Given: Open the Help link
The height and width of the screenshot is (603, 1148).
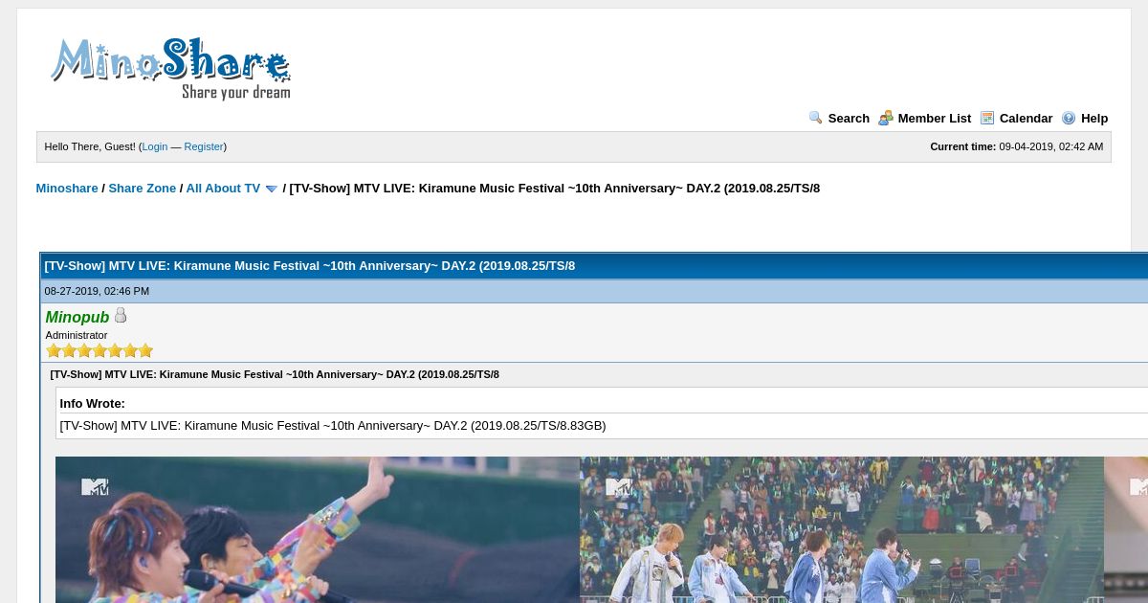Looking at the screenshot, I should (1094, 119).
